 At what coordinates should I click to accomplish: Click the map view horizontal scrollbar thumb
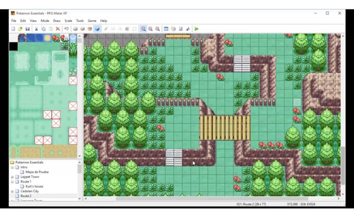[x=212, y=198]
